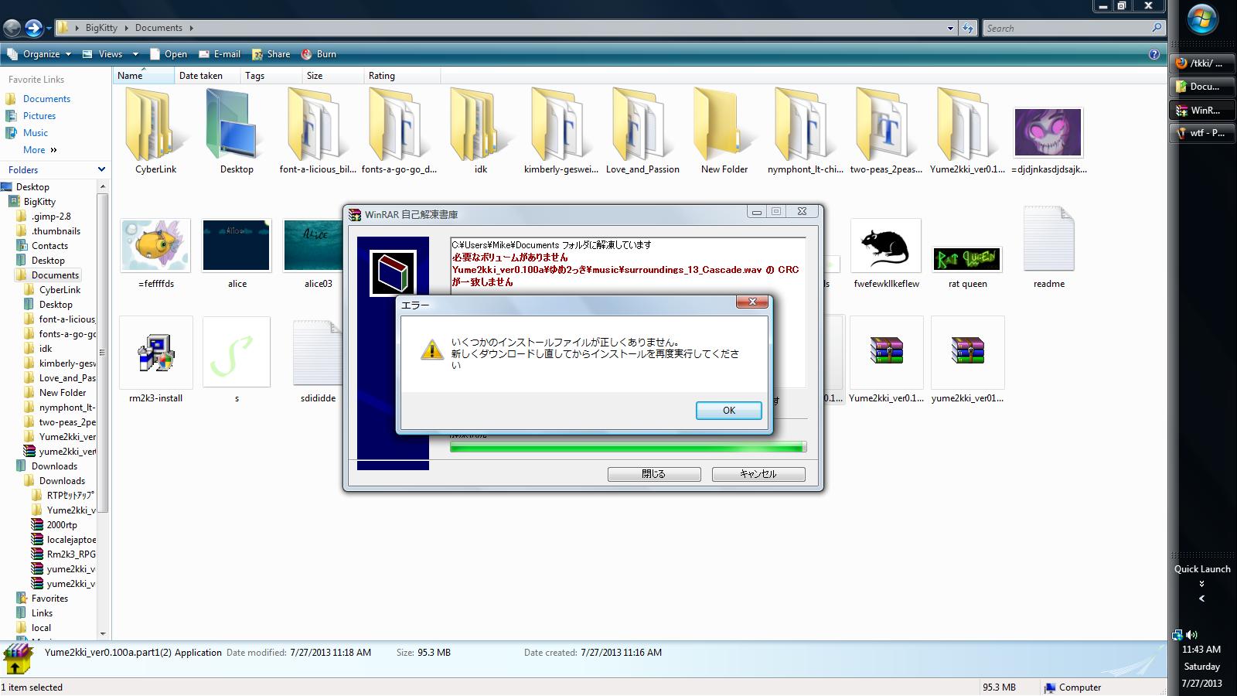Click Open in the toolbar
Image resolution: width=1237 pixels, height=696 pixels.
click(168, 54)
